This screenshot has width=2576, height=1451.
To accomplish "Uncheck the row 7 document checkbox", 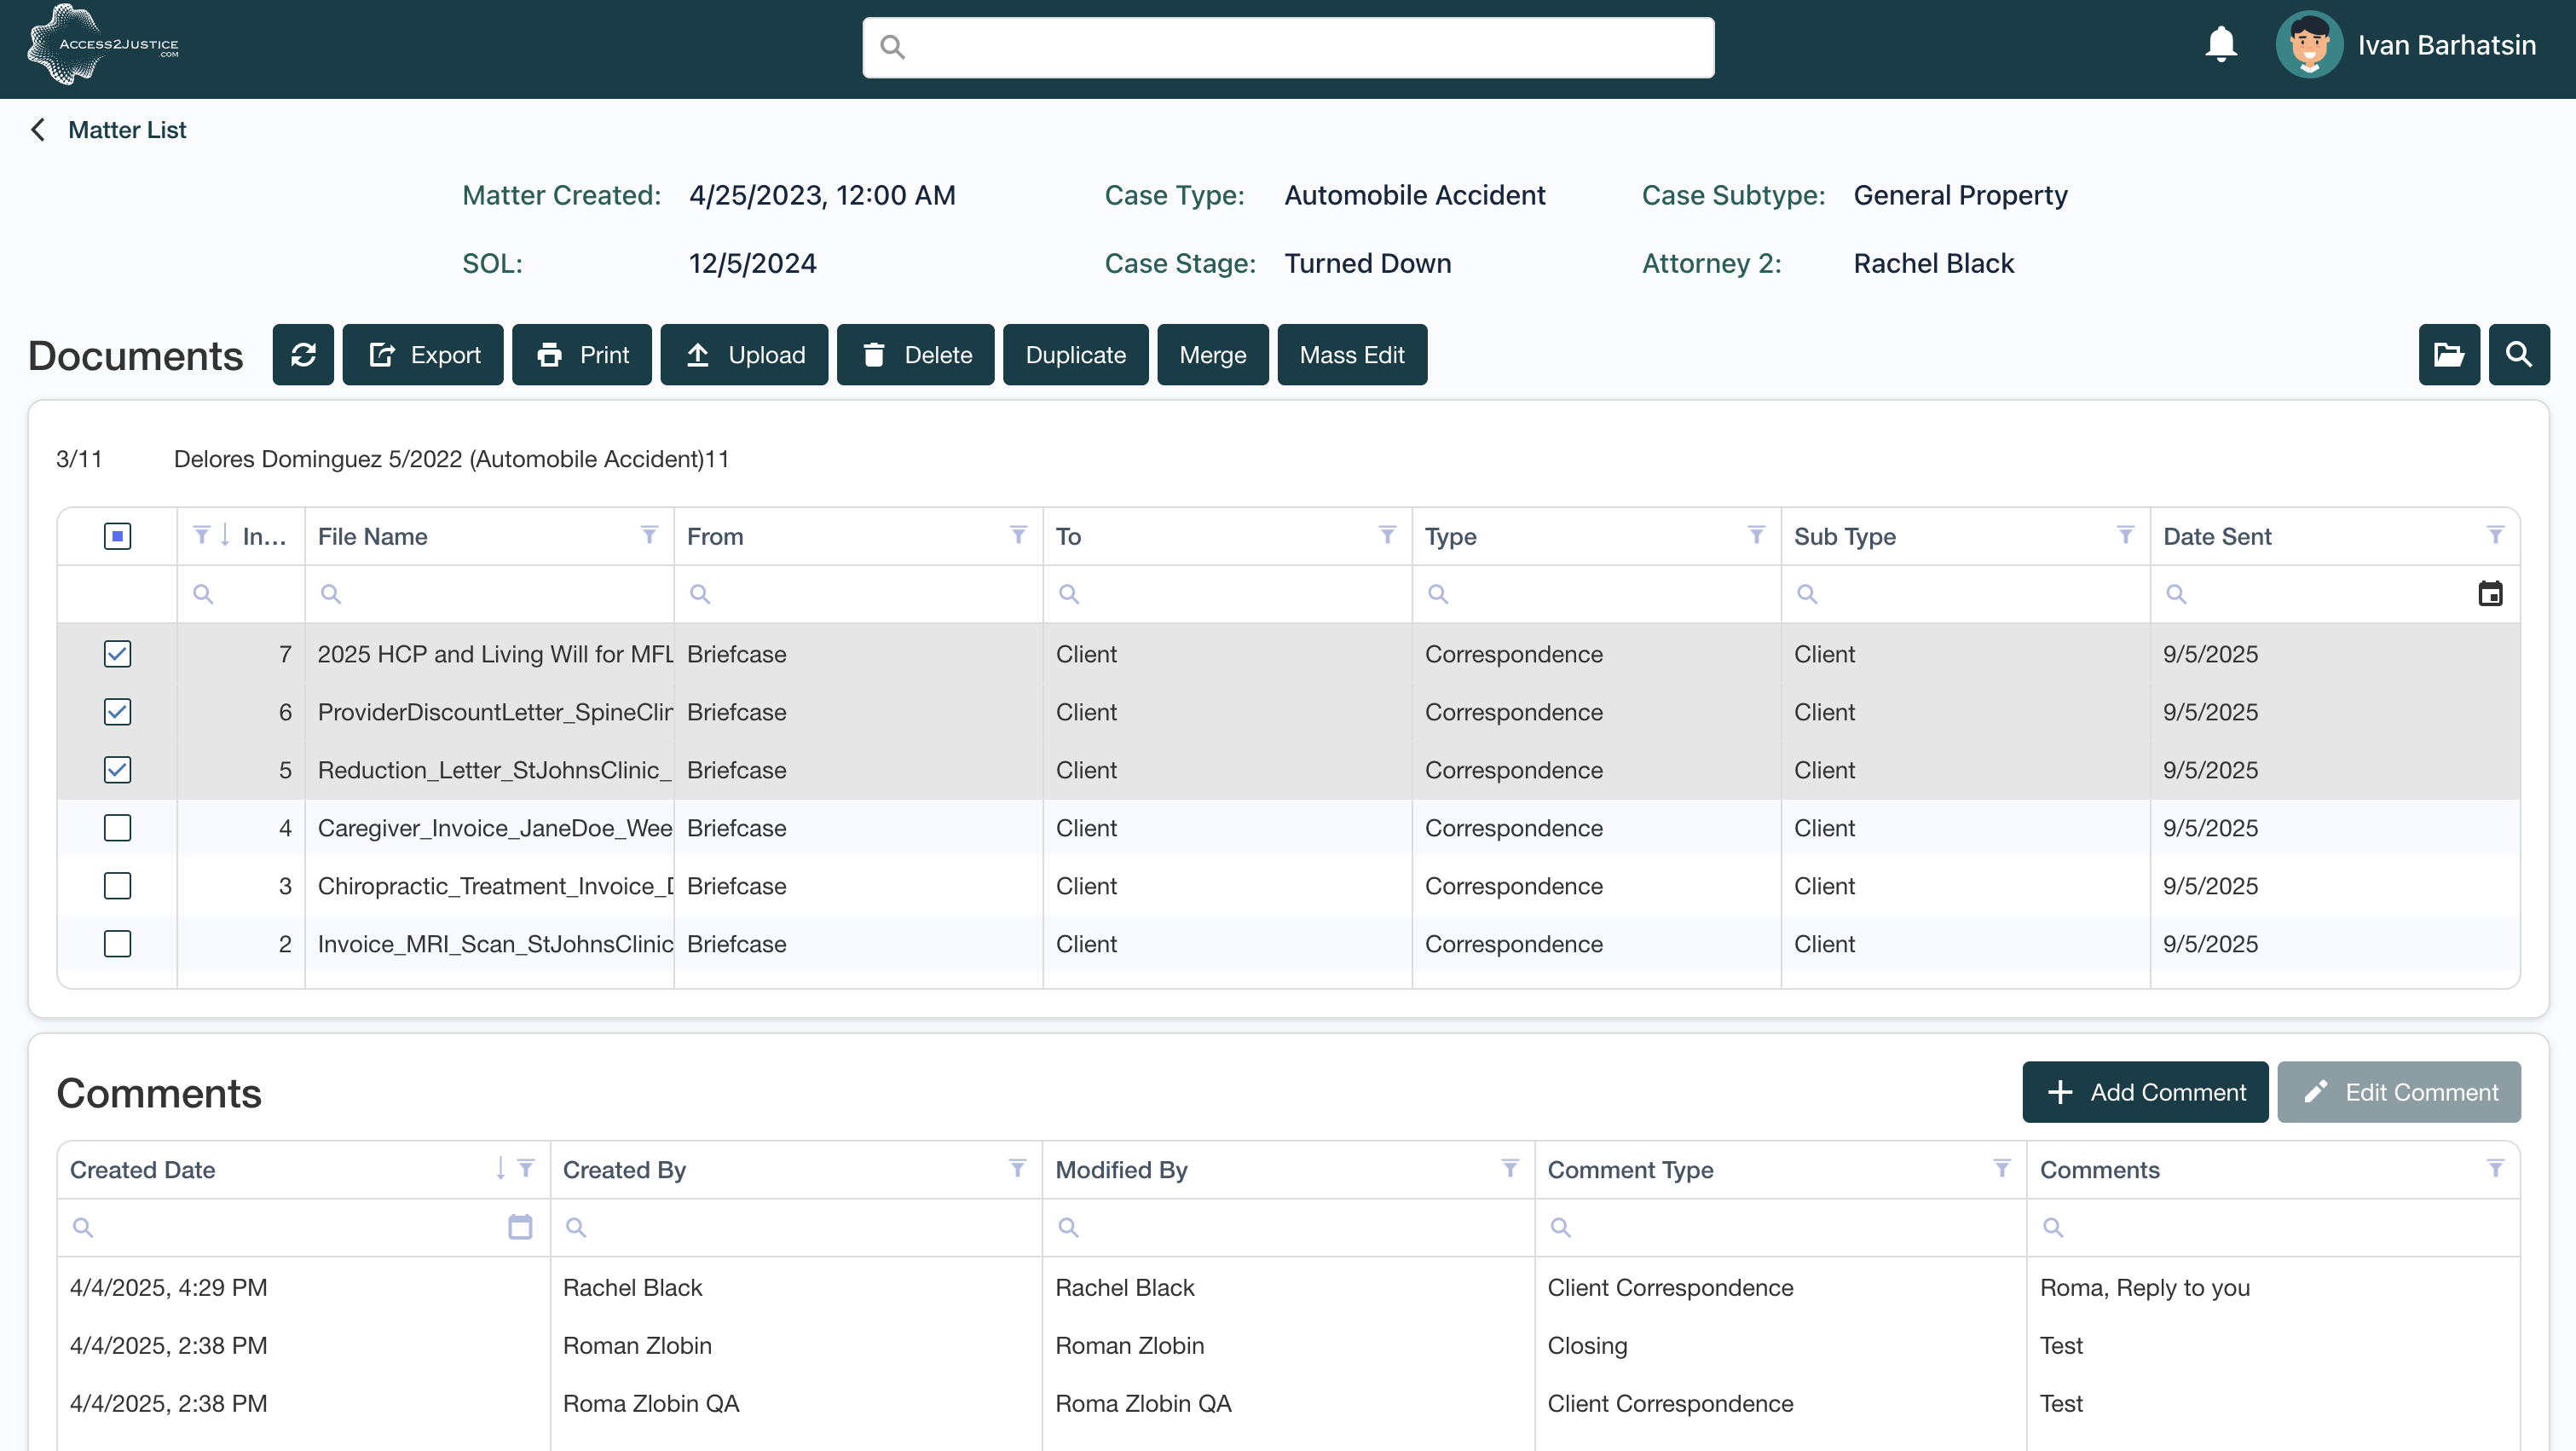I will click(117, 654).
